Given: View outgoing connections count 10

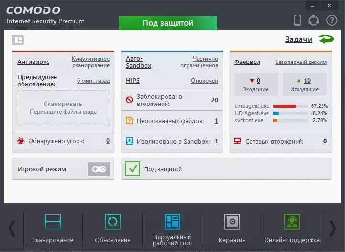Looking at the screenshot, I should (x=307, y=81).
